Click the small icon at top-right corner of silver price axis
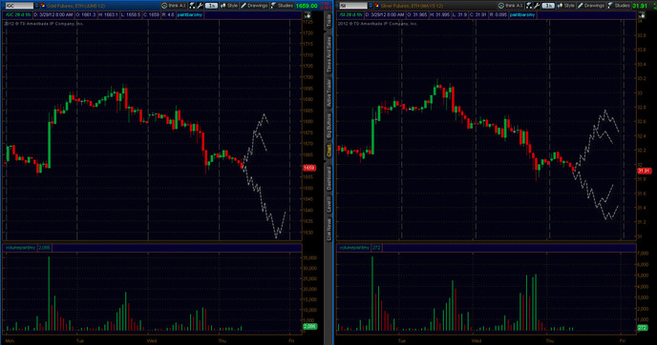Viewport: 657px width, 345px height. click(x=642, y=15)
